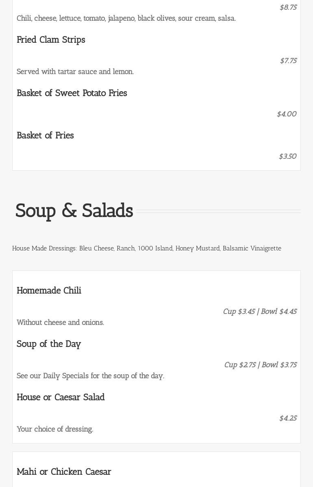The height and width of the screenshot is (487, 313).
Task: Click the $7.75 clam strips price
Action: click(288, 61)
